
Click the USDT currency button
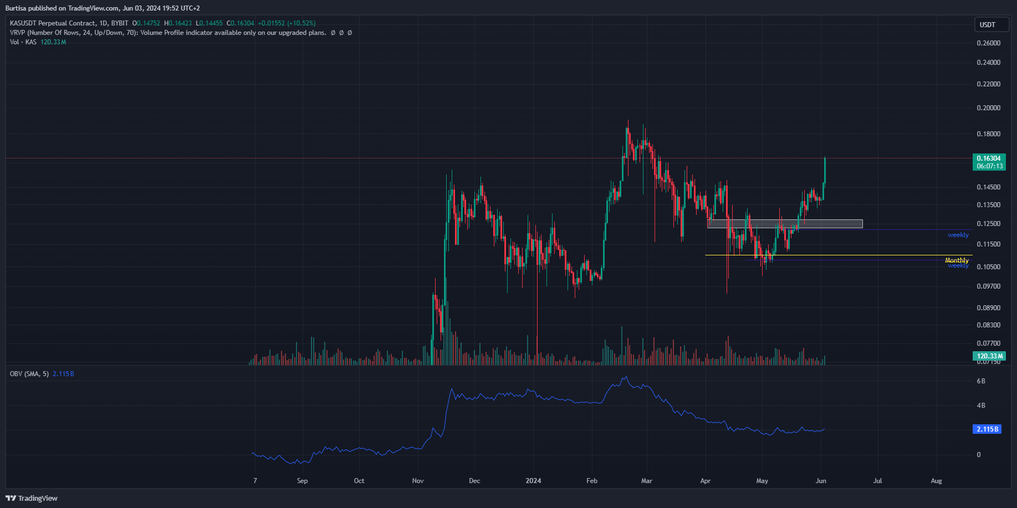click(x=992, y=24)
